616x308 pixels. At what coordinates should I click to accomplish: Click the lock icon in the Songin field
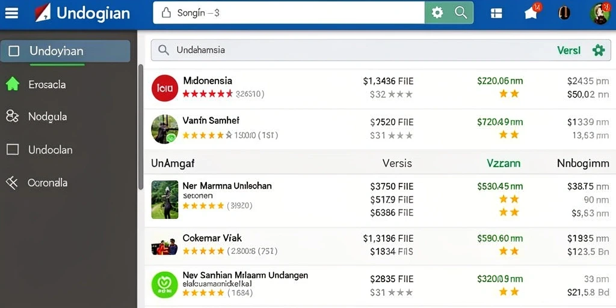(166, 13)
